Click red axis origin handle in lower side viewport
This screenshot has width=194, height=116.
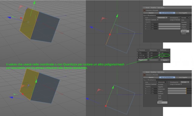point(106,106)
